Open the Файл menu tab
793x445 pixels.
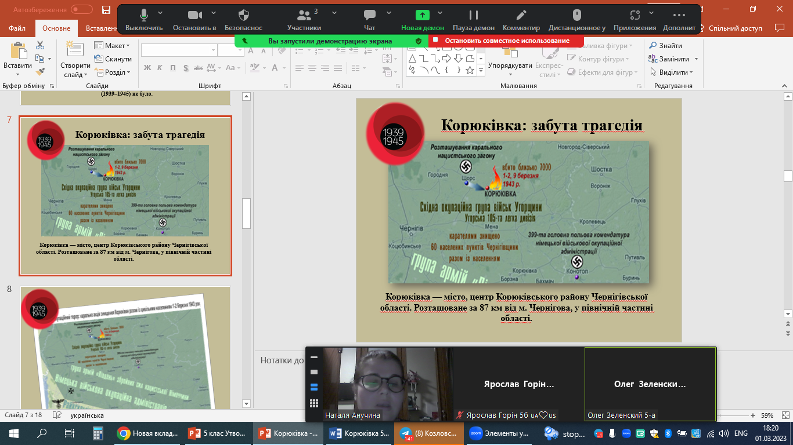click(x=17, y=28)
